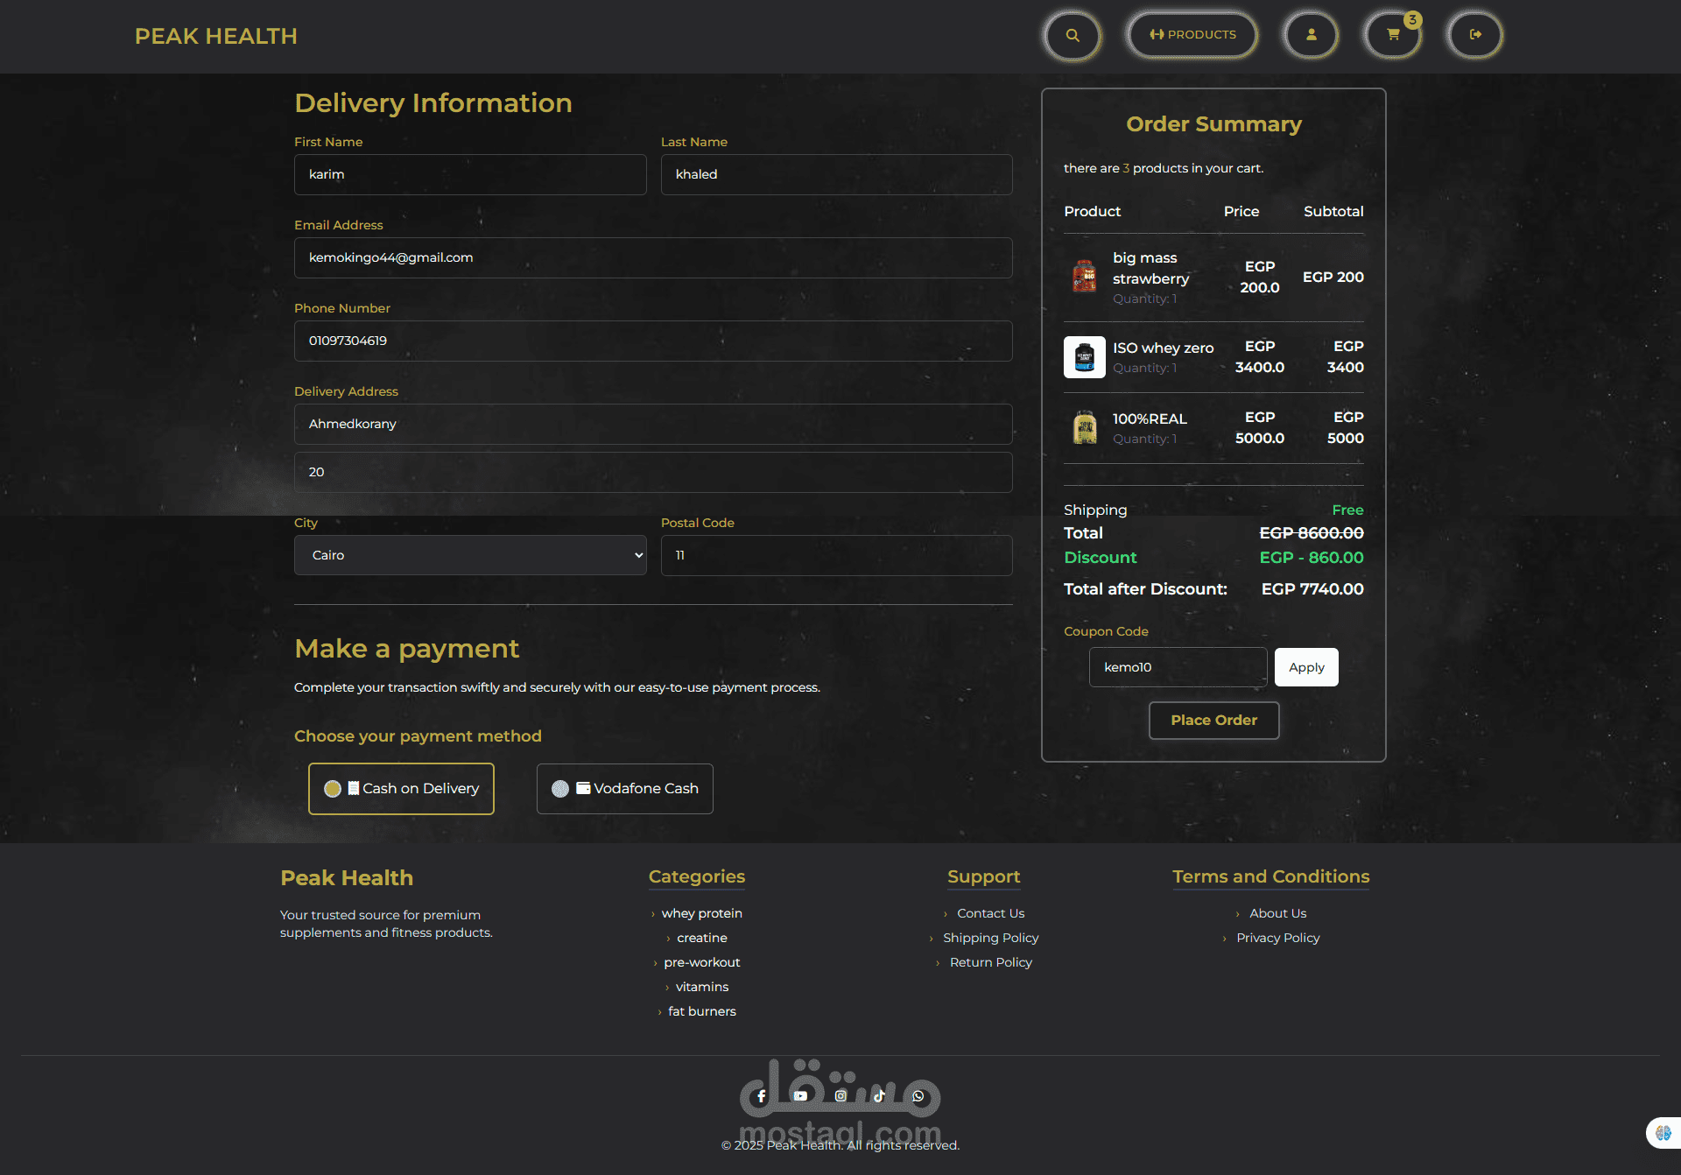The width and height of the screenshot is (1681, 1175).
Task: Open the pre-workout category link
Action: (702, 962)
